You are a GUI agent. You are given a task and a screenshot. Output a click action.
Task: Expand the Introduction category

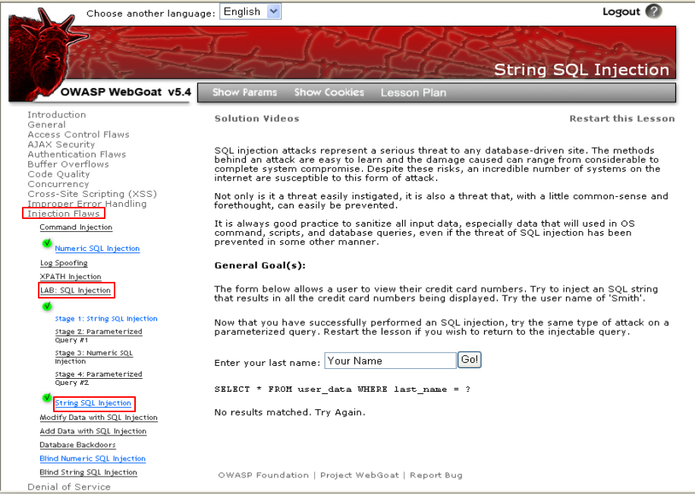click(57, 114)
